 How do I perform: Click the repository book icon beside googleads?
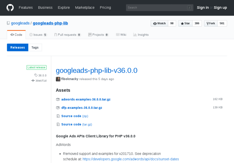pyautogui.click(x=8, y=23)
